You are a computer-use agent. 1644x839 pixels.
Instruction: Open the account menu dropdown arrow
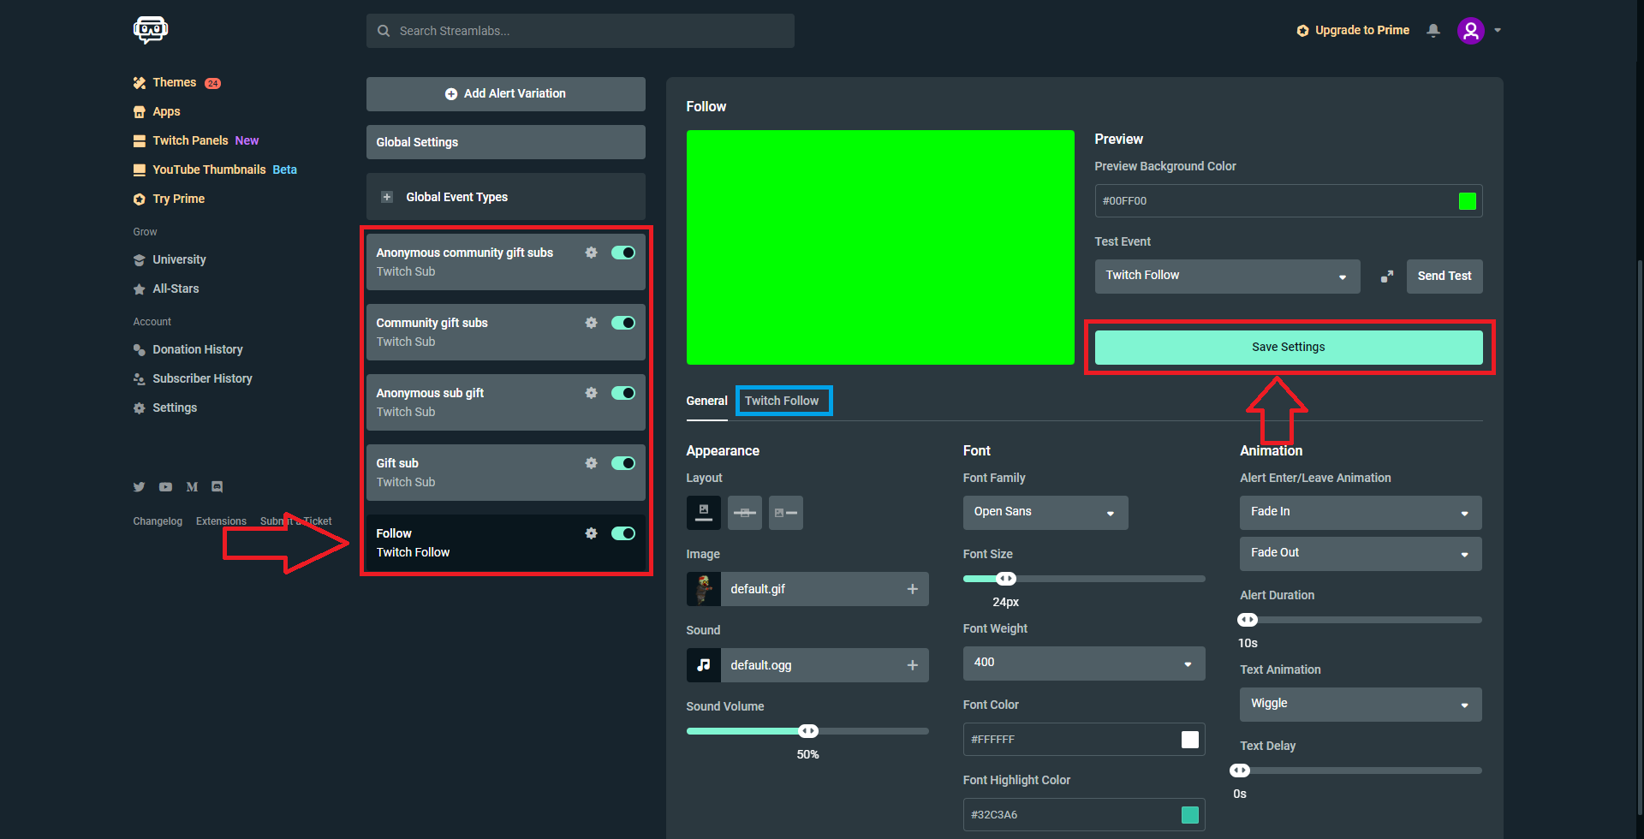pos(1498,31)
